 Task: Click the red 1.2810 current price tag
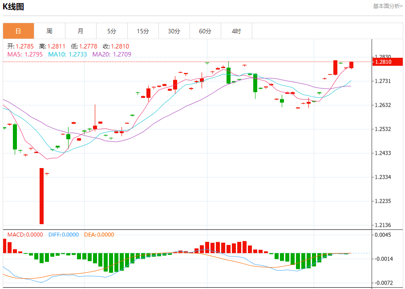(x=388, y=62)
